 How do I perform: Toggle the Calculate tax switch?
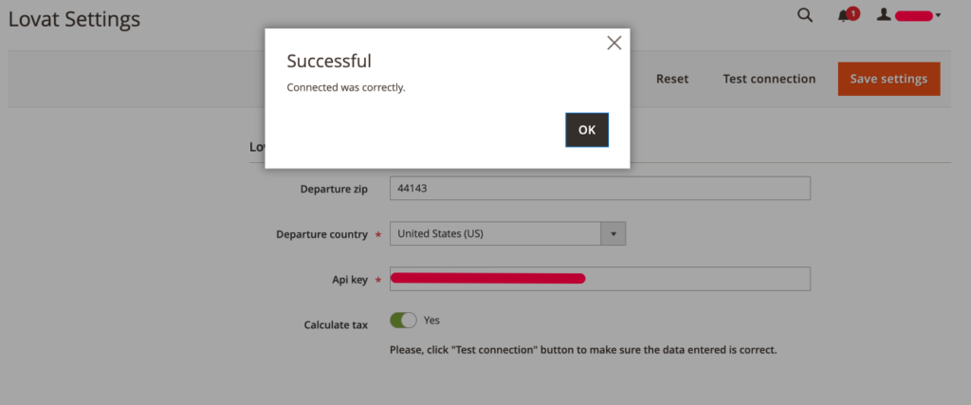pyautogui.click(x=403, y=321)
